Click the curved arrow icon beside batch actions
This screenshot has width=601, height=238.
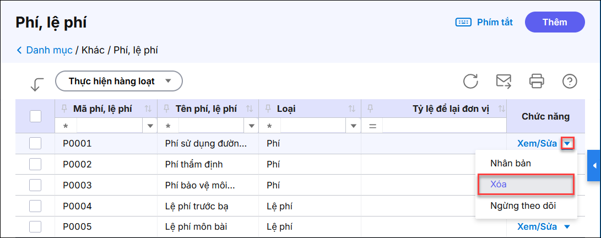click(x=37, y=84)
